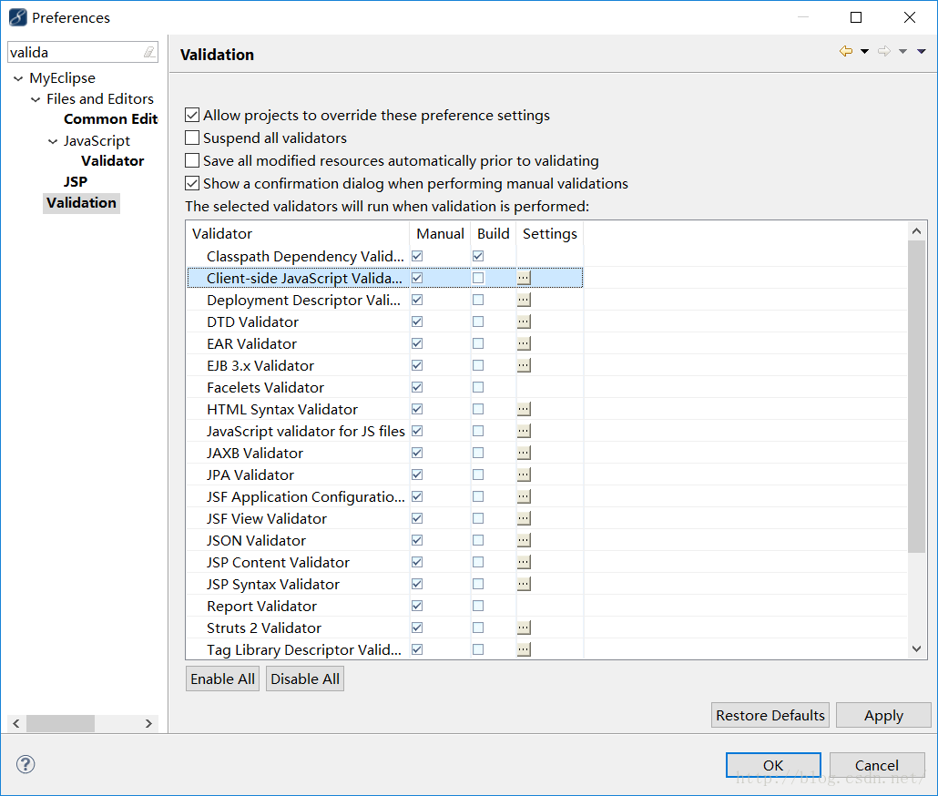
Task: Click the Build column header
Action: point(494,233)
